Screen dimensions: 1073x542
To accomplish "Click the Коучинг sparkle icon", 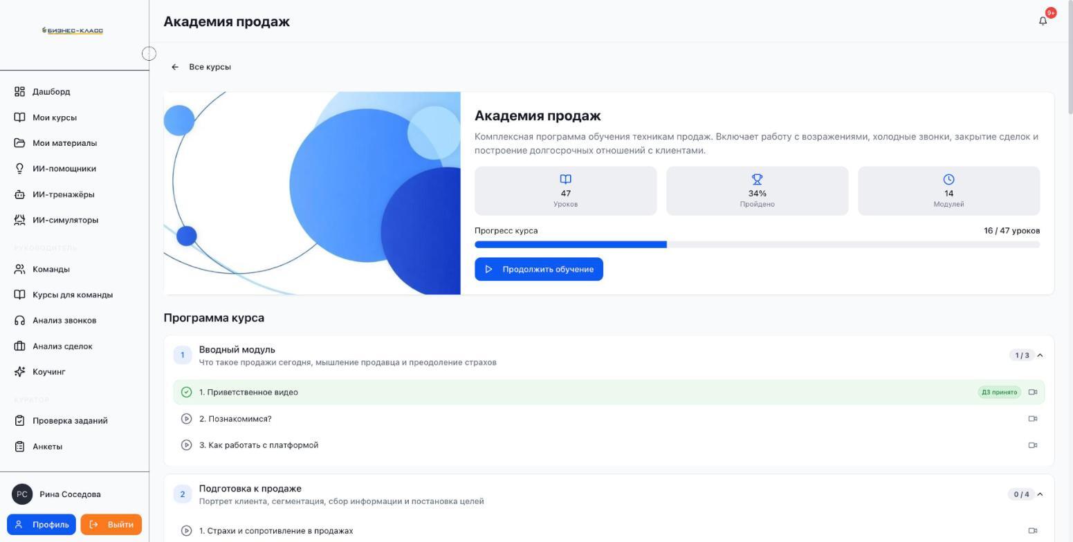I will 20,372.
